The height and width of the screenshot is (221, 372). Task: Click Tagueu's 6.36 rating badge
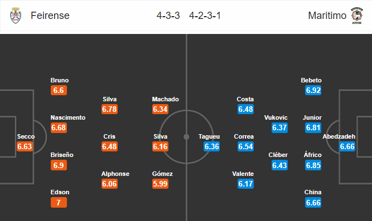(x=211, y=146)
